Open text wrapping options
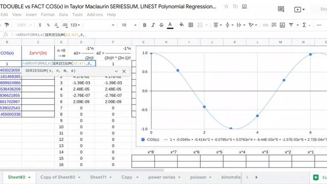Screen dimensions: 327x184 click(241, 25)
